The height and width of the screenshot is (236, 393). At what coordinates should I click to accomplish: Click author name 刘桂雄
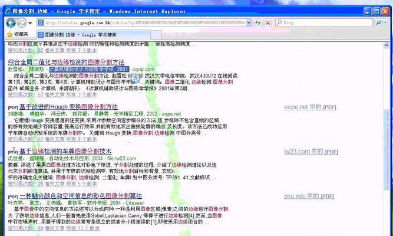click(x=15, y=113)
